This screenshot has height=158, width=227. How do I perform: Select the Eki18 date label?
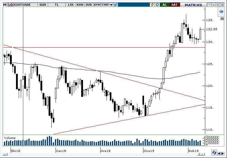(16, 151)
